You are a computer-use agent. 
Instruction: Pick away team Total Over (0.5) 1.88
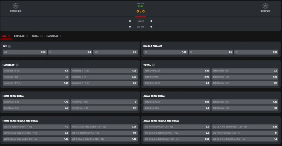(x=177, y=102)
